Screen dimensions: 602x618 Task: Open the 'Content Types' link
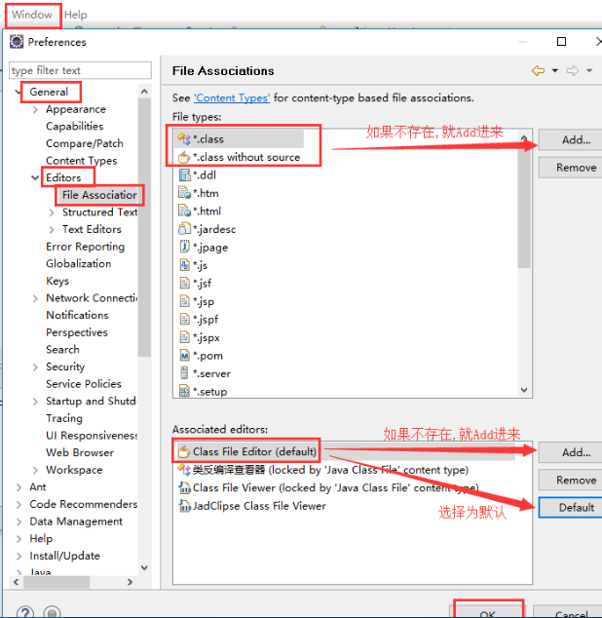point(232,97)
